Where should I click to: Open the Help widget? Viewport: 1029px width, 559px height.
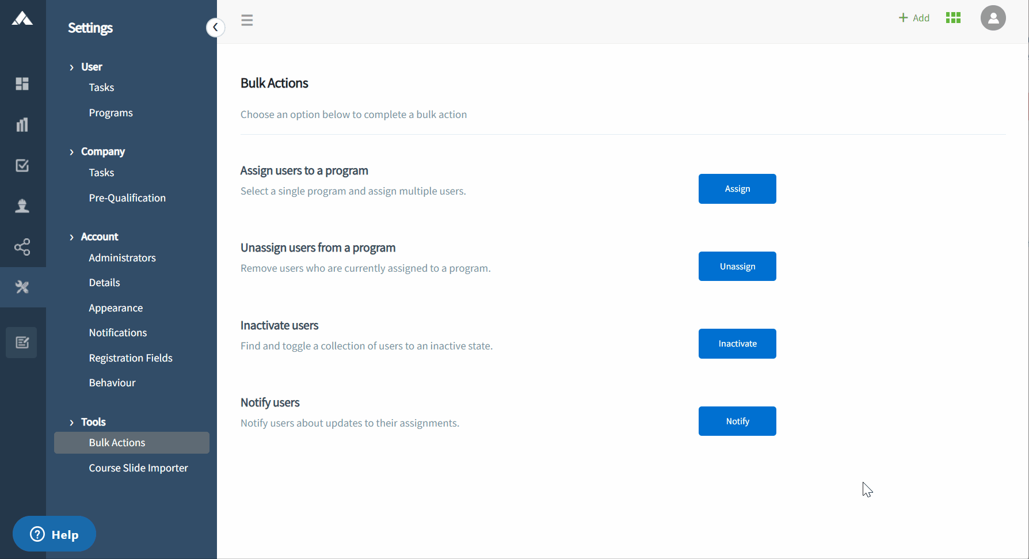tap(54, 534)
